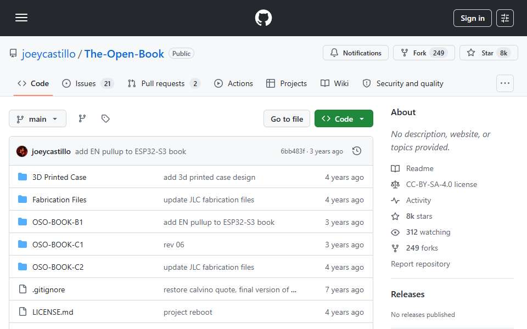The width and height of the screenshot is (527, 329).
Task: Open latest commit message about EN pullup
Action: pos(131,151)
